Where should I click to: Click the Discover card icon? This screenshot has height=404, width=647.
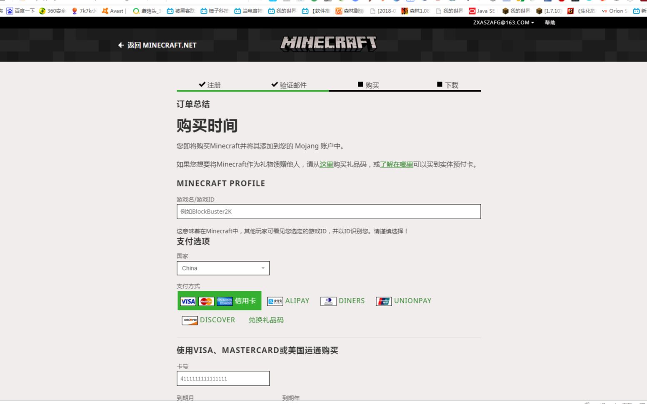point(190,320)
